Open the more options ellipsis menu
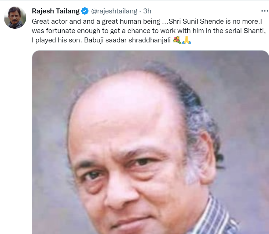Viewport: 269px width, 234px height. (x=264, y=11)
